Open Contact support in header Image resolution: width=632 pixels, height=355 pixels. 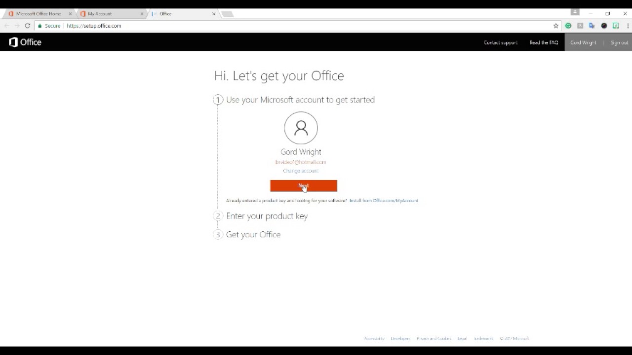[501, 42]
